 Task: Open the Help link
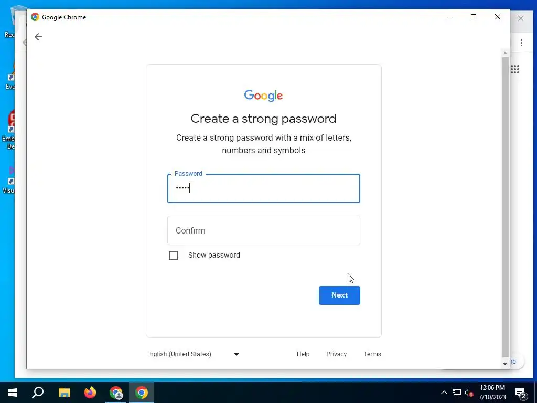tap(303, 354)
